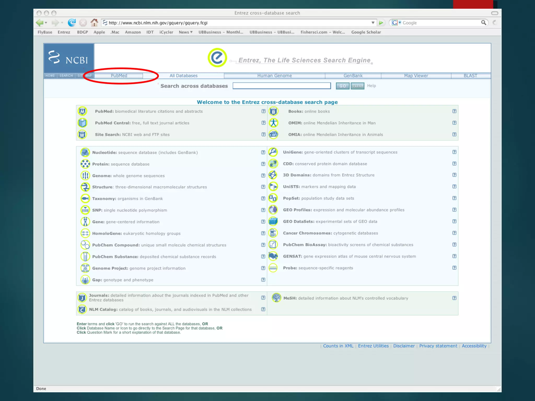
Task: Open the MeSH tree icon
Action: click(x=276, y=298)
